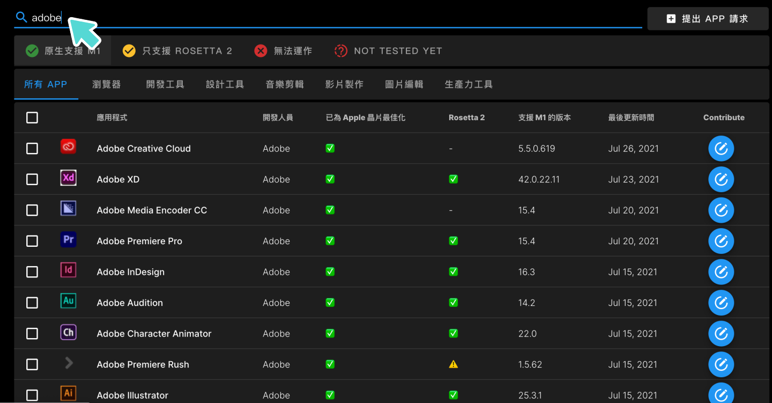Filter by 只支援 ROSETTA 2 status
This screenshot has width=772, height=403.
(177, 51)
